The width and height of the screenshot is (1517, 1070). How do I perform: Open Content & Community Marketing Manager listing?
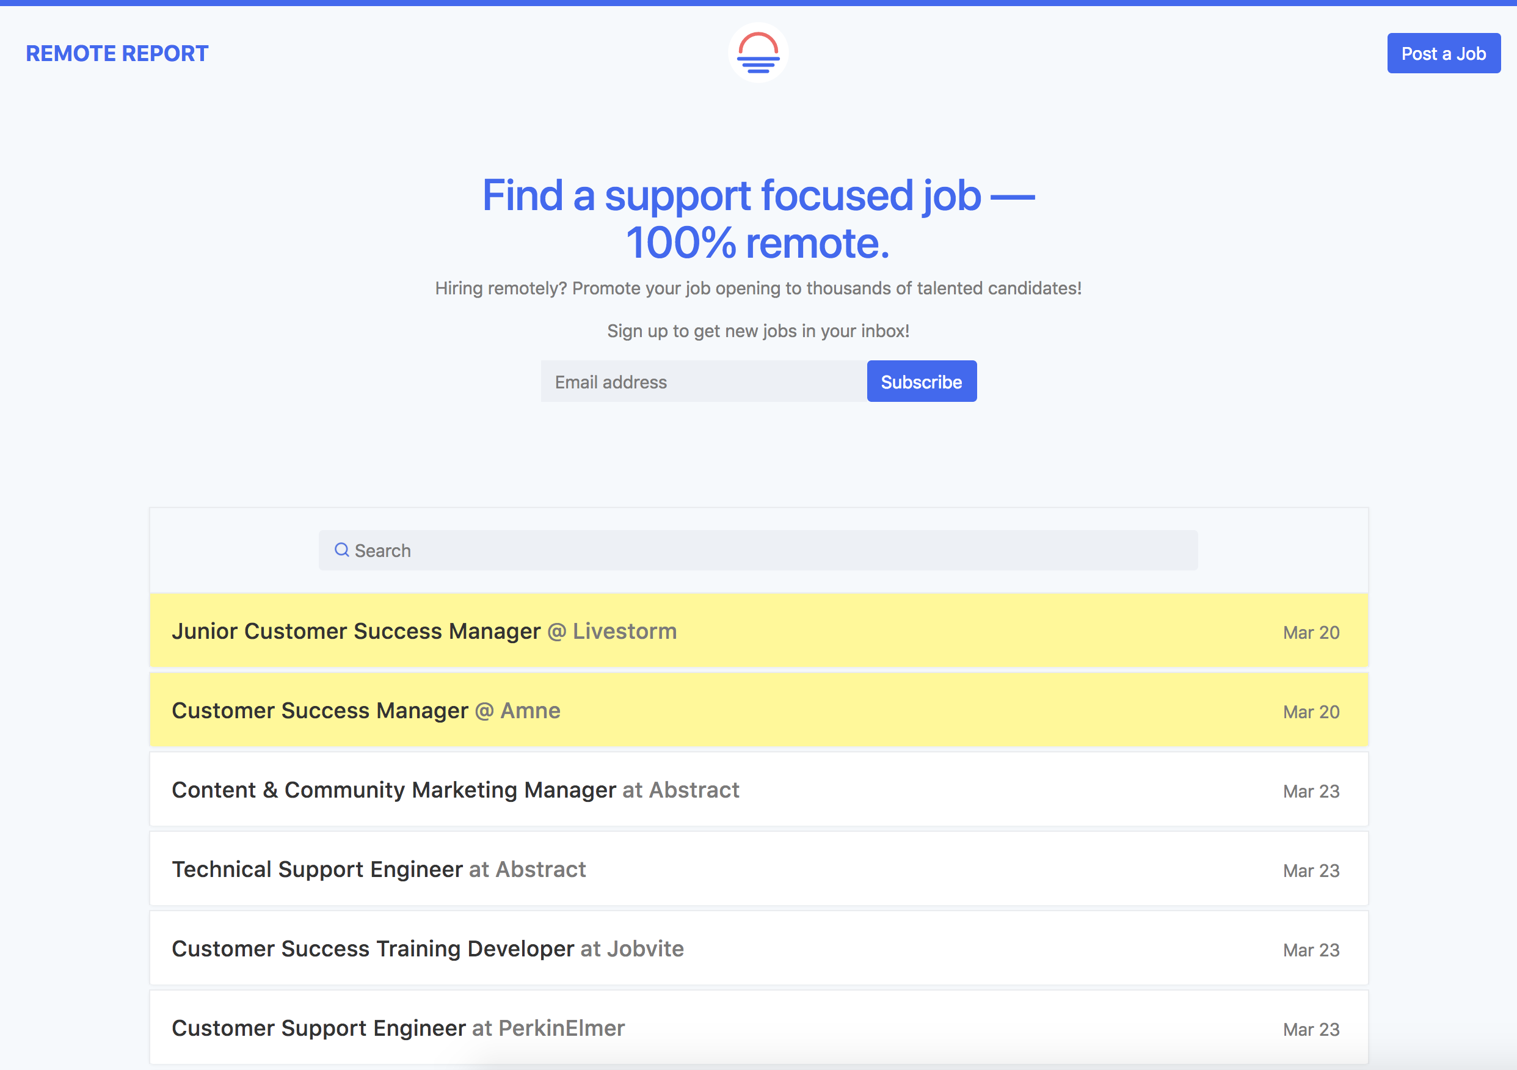pyautogui.click(x=759, y=789)
